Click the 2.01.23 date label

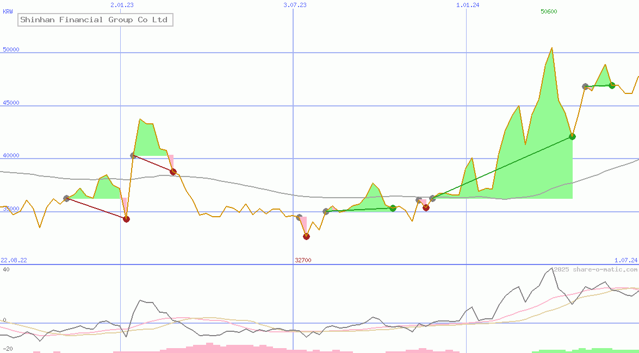122,5
